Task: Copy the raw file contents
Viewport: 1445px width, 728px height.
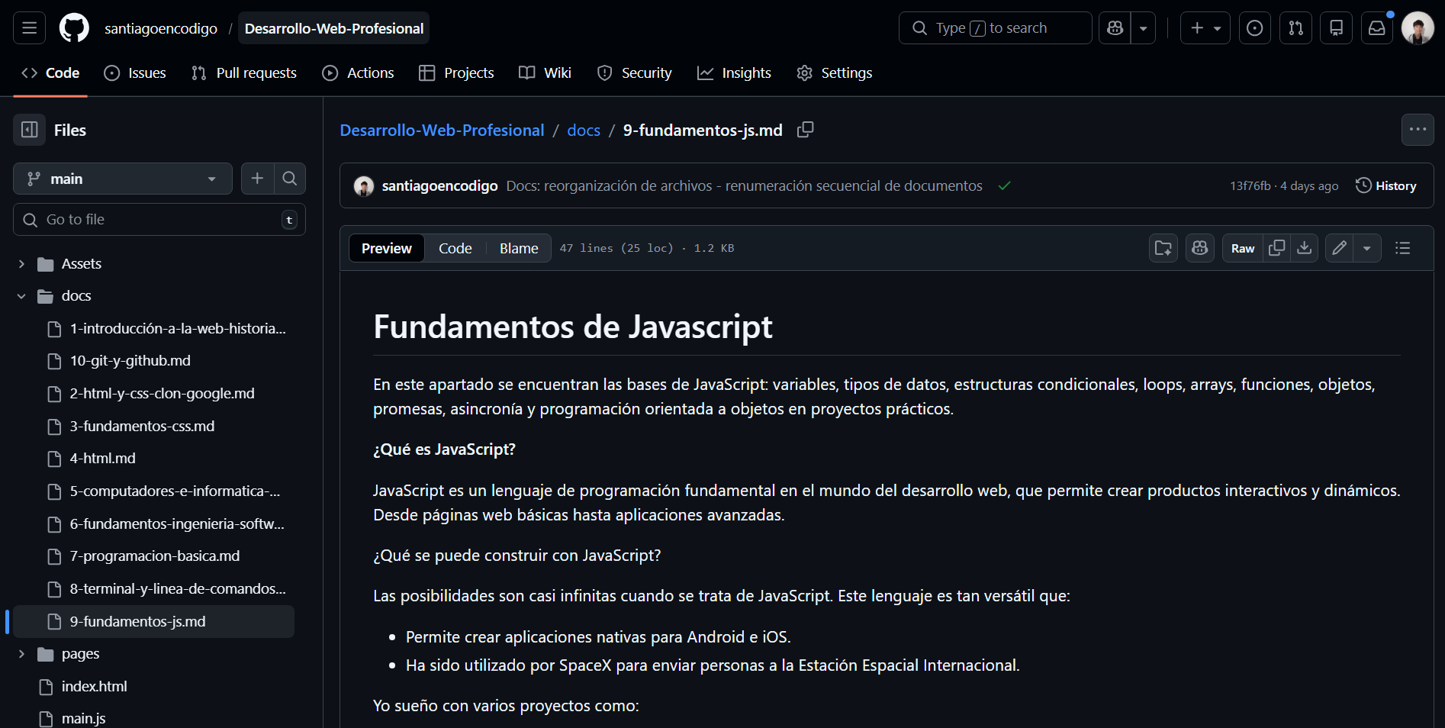Action: click(1276, 248)
